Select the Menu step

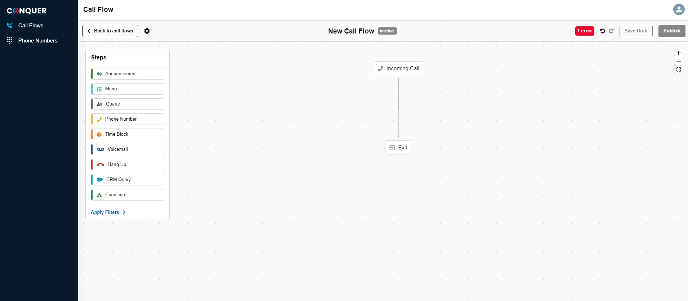click(128, 89)
